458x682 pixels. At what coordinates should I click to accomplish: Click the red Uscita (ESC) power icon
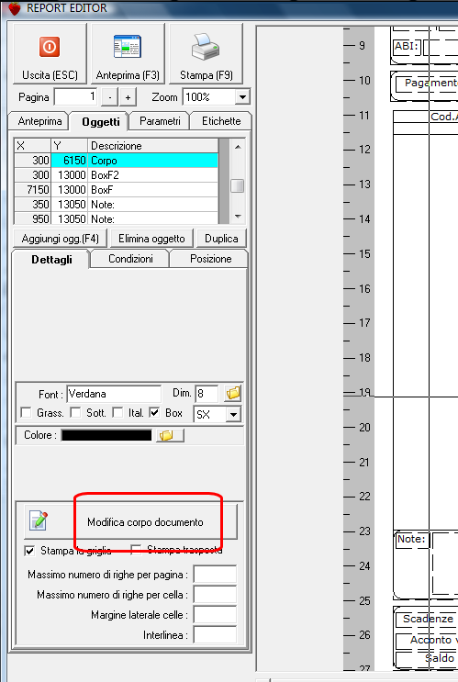[x=50, y=47]
